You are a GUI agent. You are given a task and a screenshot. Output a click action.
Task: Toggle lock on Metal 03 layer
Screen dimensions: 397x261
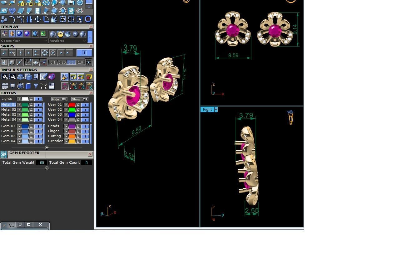pos(31,115)
